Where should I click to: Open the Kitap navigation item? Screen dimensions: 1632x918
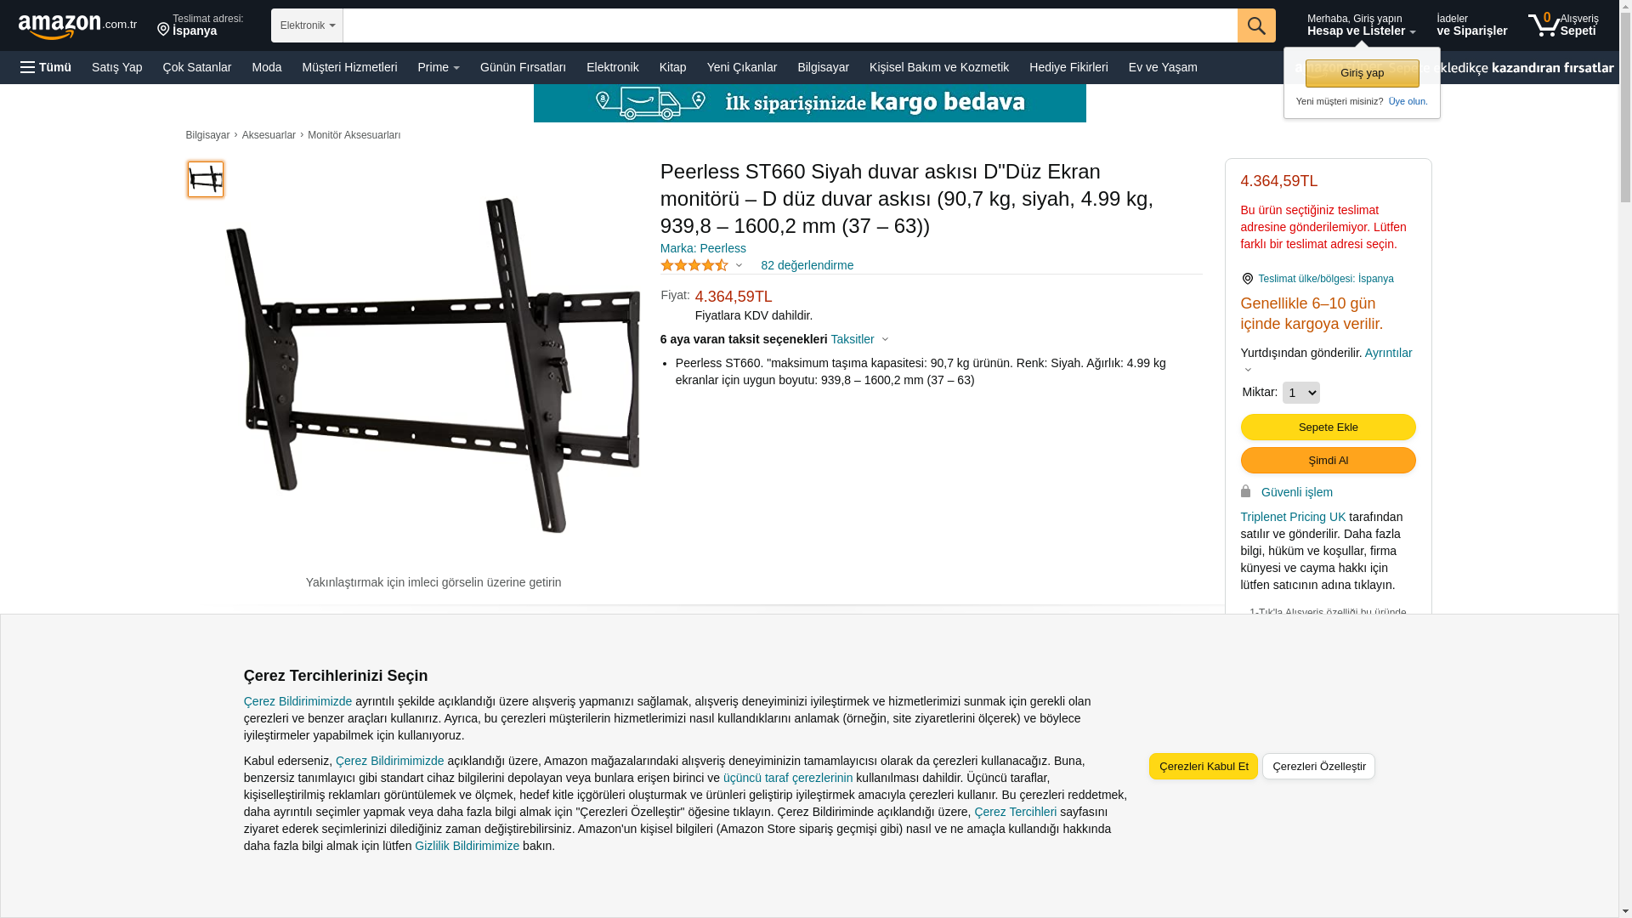[672, 67]
